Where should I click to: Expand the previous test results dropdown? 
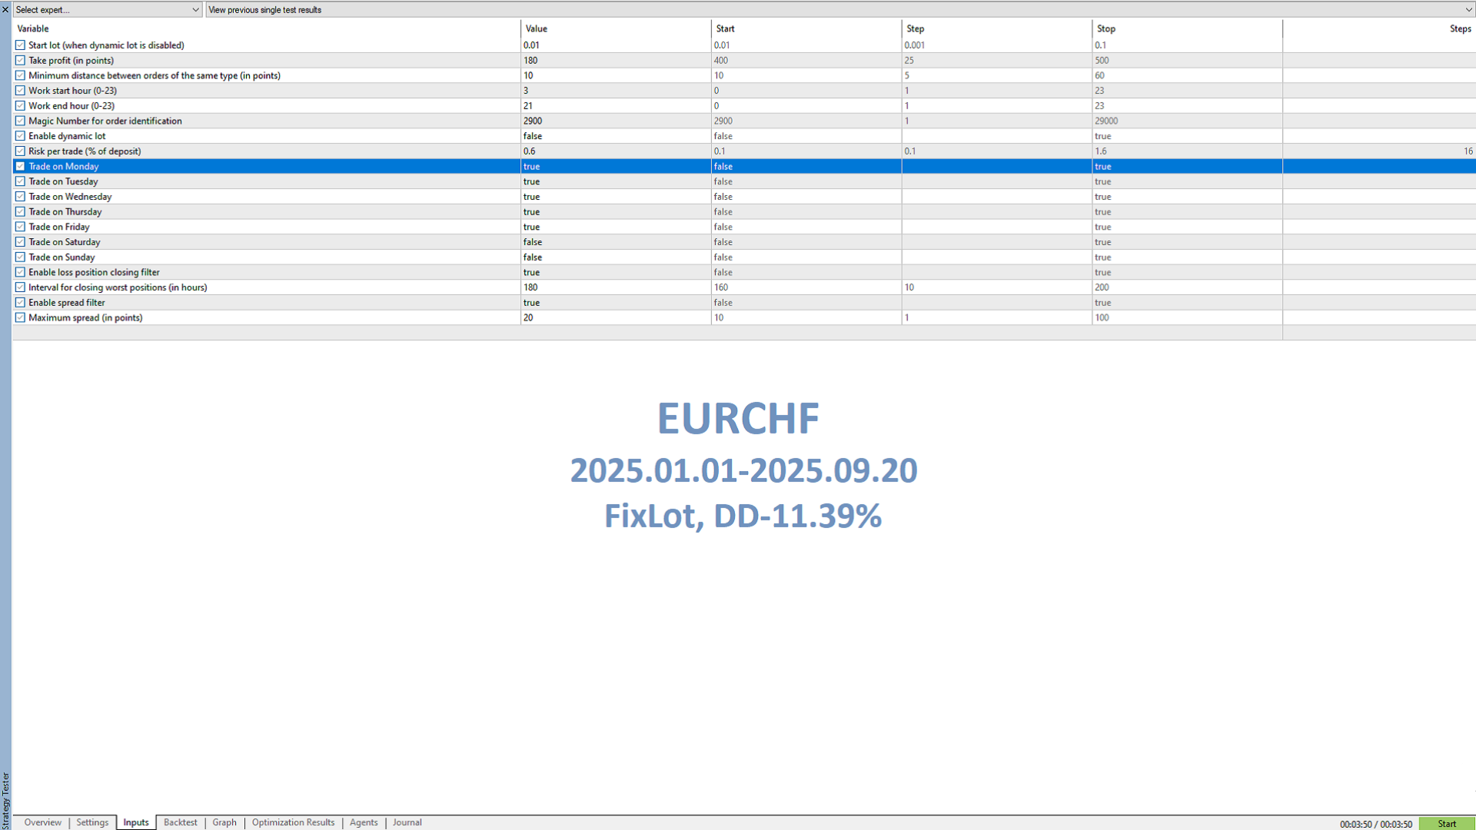(1468, 10)
